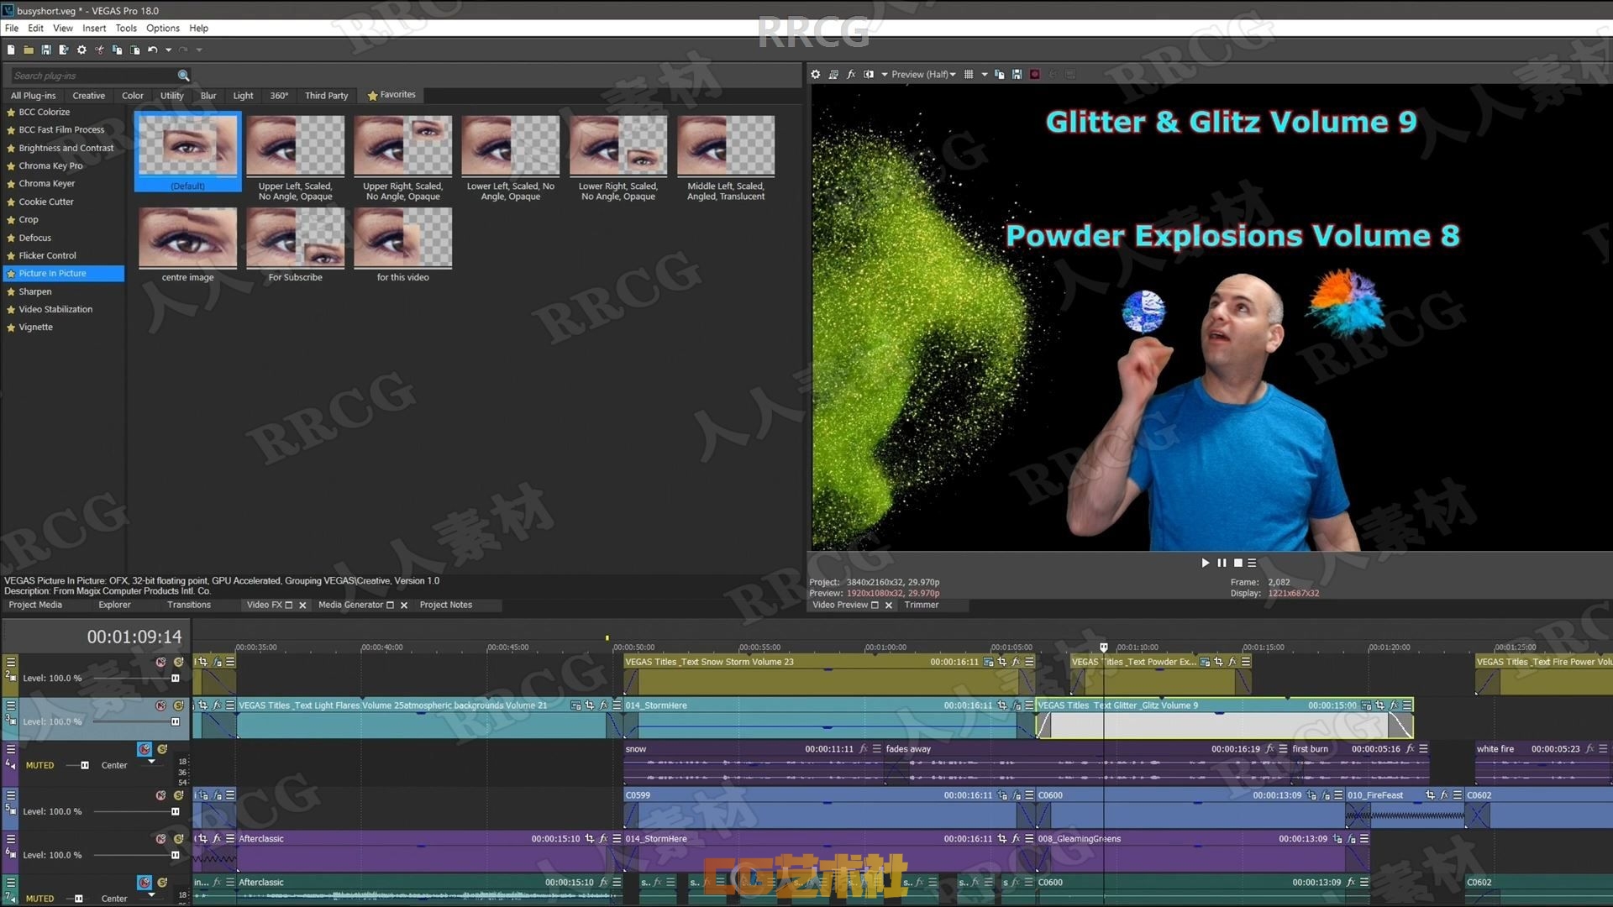The image size is (1613, 907).
Task: Toggle solo on track 6
Action: point(178,839)
